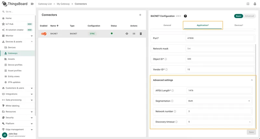Screen dimensions: 260x139
Task: Show Object ID info tooltip icon
Action: tap(166, 59)
